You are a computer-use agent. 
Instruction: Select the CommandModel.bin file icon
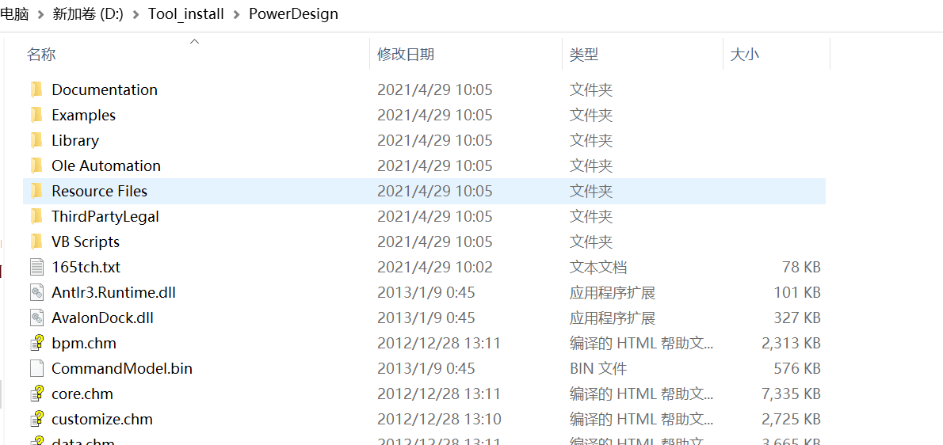coord(36,368)
